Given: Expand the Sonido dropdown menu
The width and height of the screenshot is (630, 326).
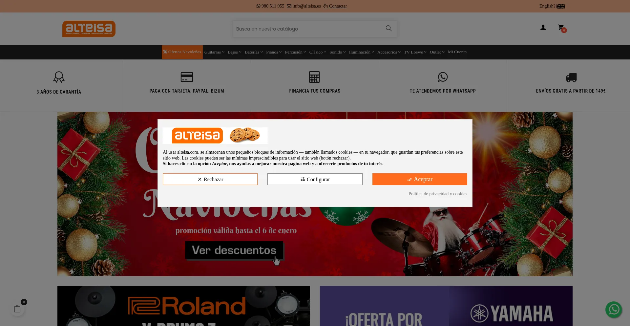Looking at the screenshot, I should 337,52.
